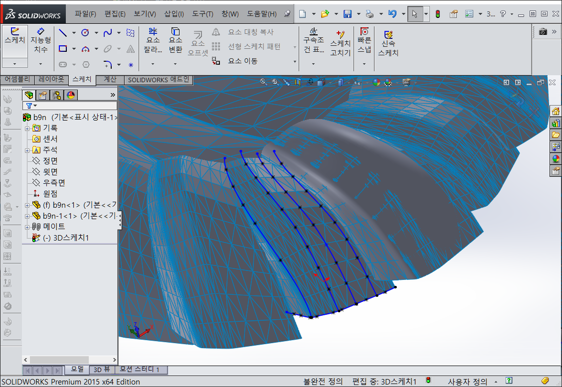This screenshot has height=387, width=562.
Task: Select the Circle sketch tool
Action: [85, 33]
